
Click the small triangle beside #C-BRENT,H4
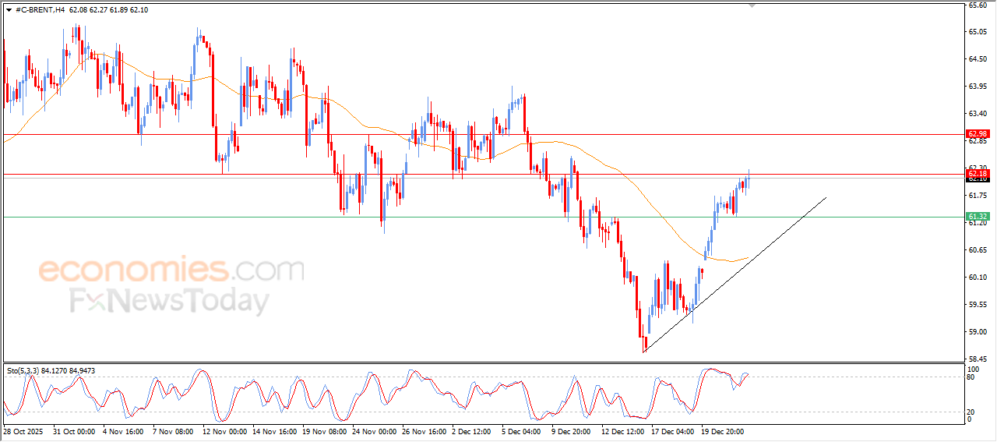pyautogui.click(x=9, y=9)
